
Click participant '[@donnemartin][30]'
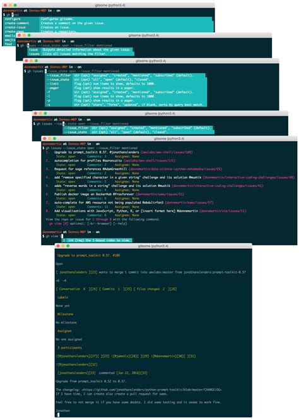[x=168, y=356]
